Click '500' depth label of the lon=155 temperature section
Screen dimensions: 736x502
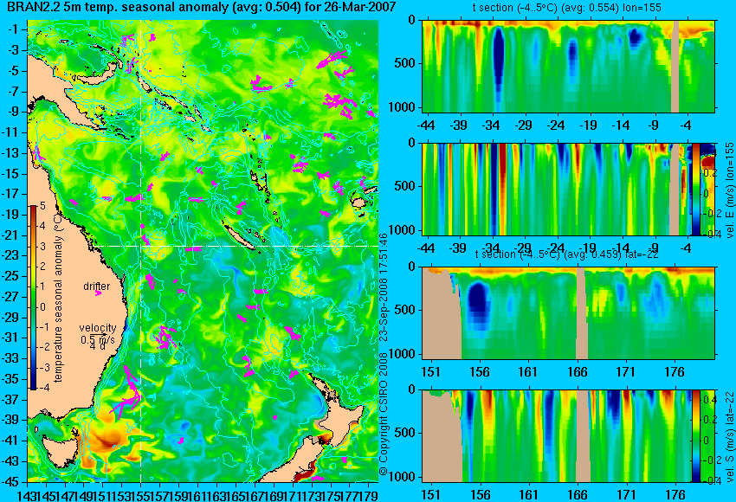405,63
